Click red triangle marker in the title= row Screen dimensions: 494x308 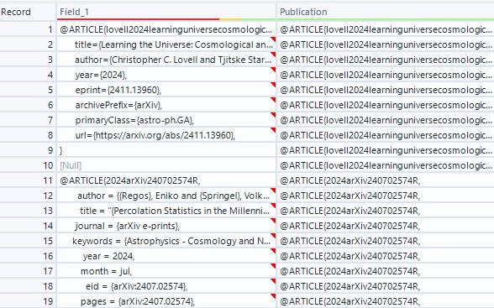click(273, 39)
